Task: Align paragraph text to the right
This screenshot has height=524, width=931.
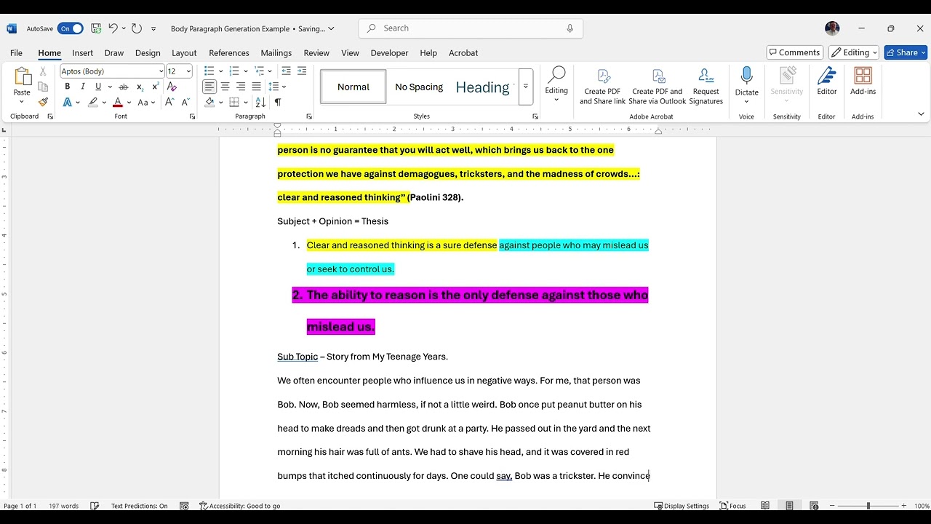Action: 241,87
